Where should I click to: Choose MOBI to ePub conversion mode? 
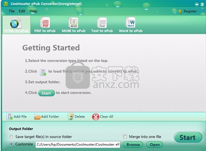[x=74, y=25]
